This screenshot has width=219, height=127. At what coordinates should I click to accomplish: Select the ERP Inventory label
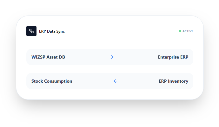coord(174,81)
